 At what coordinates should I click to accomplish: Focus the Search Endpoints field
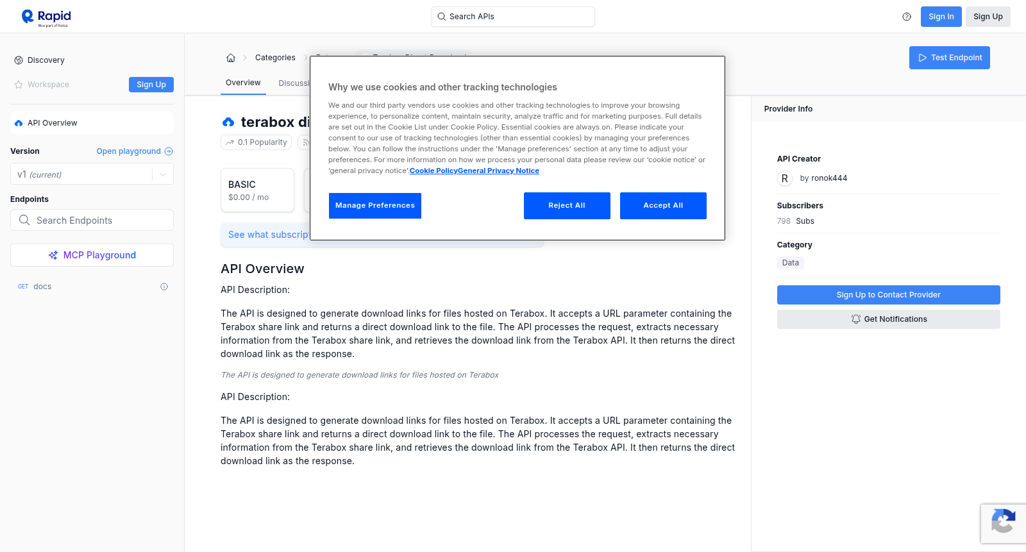[x=92, y=220]
